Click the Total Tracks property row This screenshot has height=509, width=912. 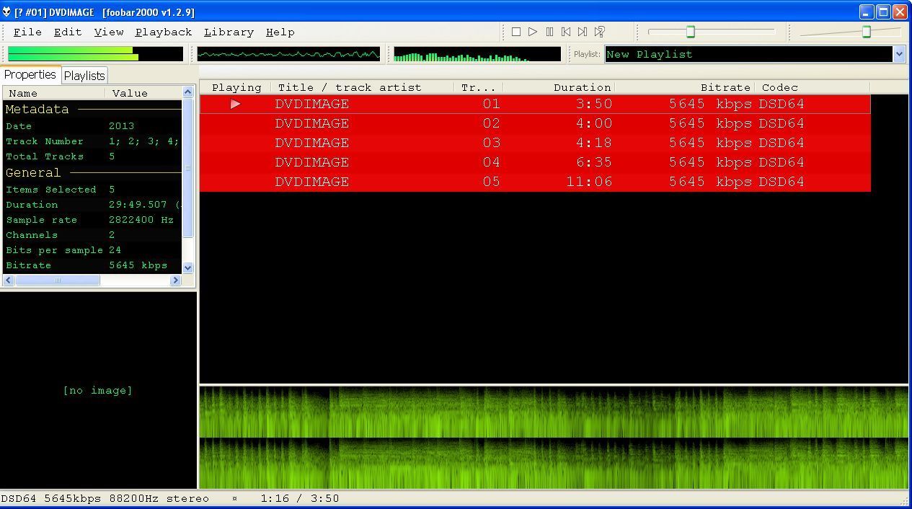[92, 156]
